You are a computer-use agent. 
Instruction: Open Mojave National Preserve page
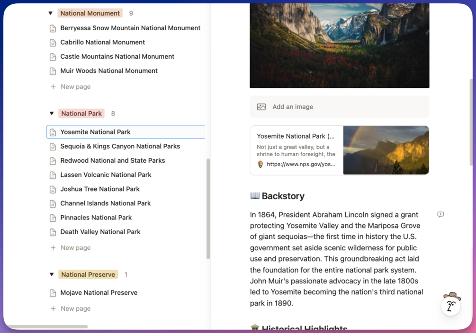coord(99,293)
